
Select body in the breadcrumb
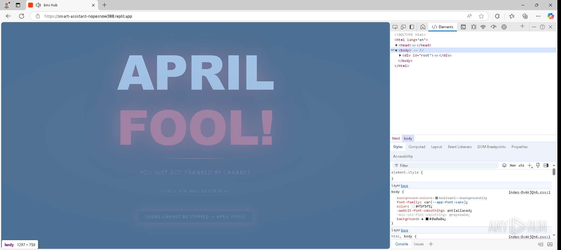coord(408,138)
